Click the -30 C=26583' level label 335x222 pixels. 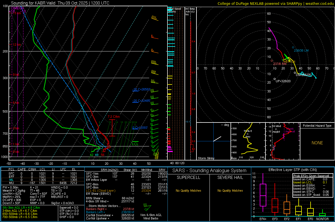[x=141, y=89]
